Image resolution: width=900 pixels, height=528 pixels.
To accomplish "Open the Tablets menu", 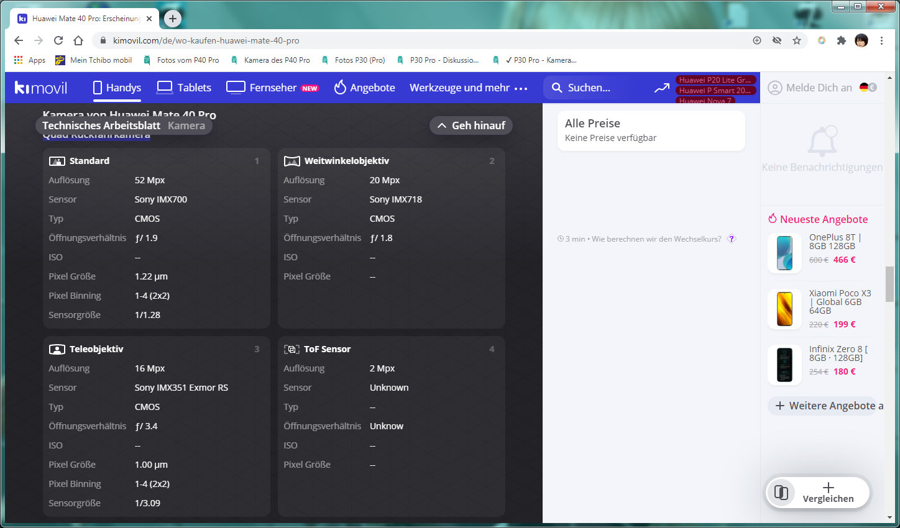I will 184,88.
